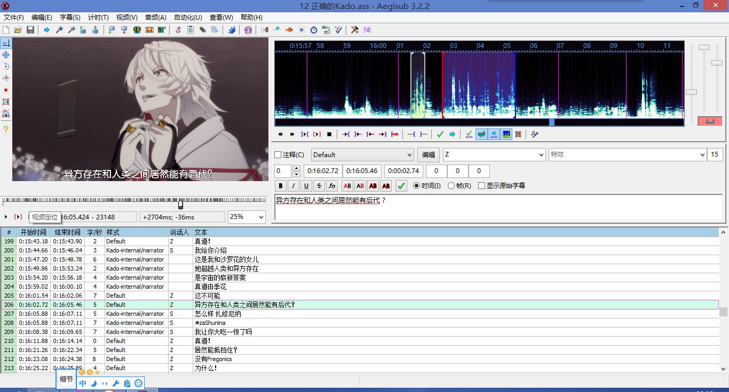Open the Styles Manager (pink S icon)

(x=178, y=30)
